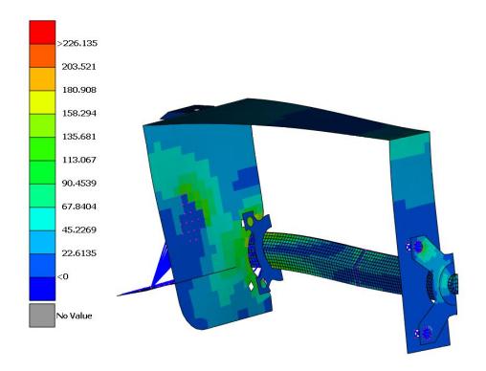Viewport: 486px width, 371px height.
Task: Click the dark orange legend band
Action: pos(42,55)
